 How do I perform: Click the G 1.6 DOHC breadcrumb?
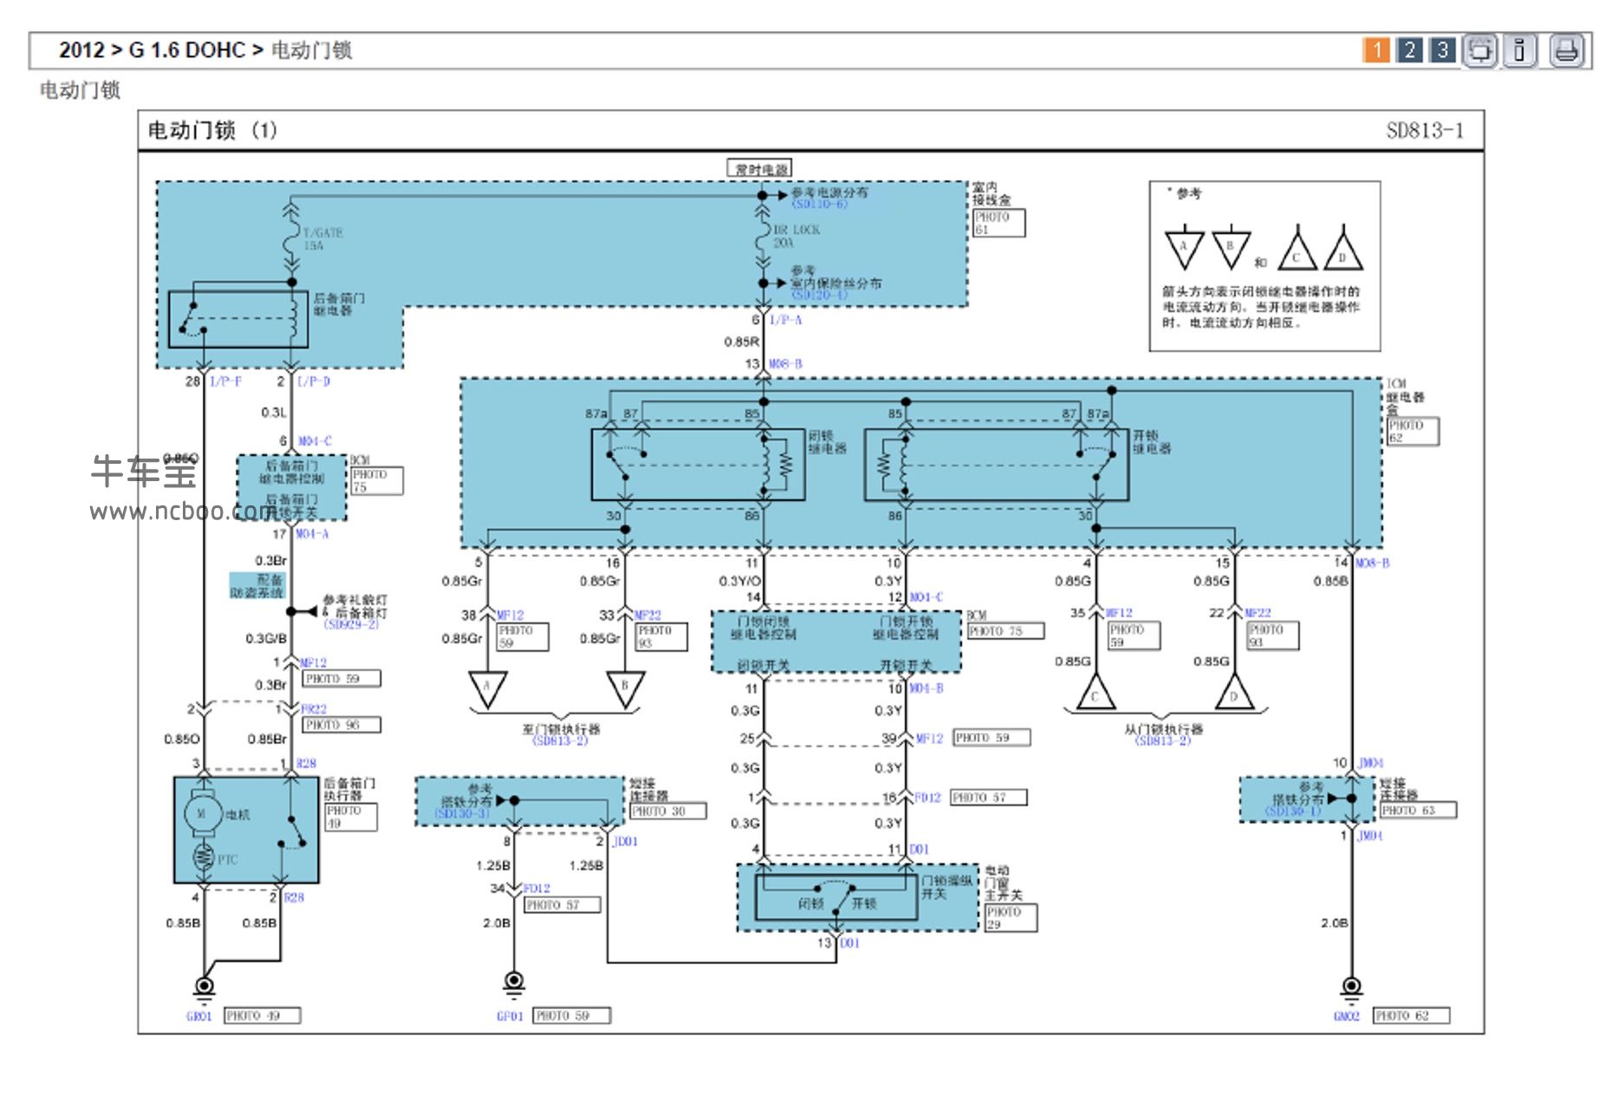pos(187,50)
